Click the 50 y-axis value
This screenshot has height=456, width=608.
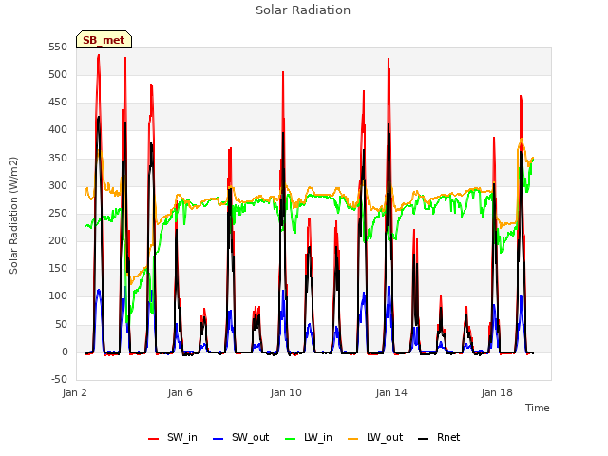61,324
